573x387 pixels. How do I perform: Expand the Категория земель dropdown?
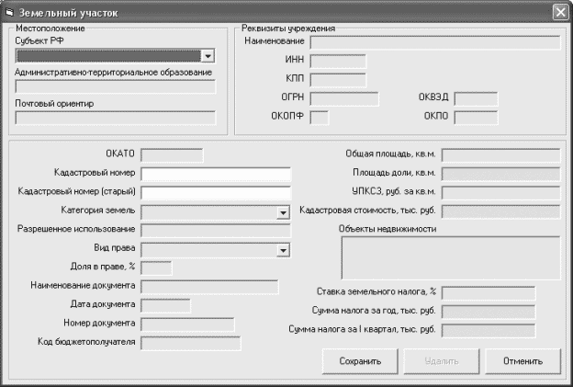[x=283, y=211]
